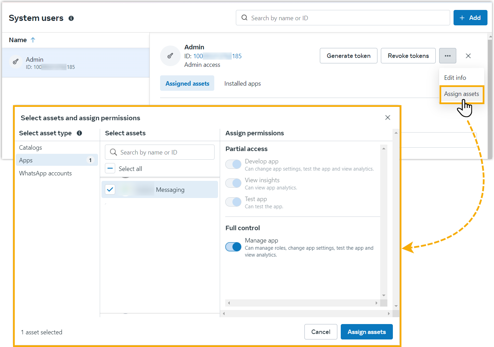Image resolution: width=494 pixels, height=347 pixels.
Task: Uncheck the Messaging app checkbox
Action: pyautogui.click(x=110, y=189)
